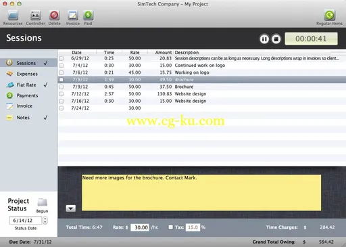
Task: Click the Status Date field 6/14/12
Action: point(25,221)
